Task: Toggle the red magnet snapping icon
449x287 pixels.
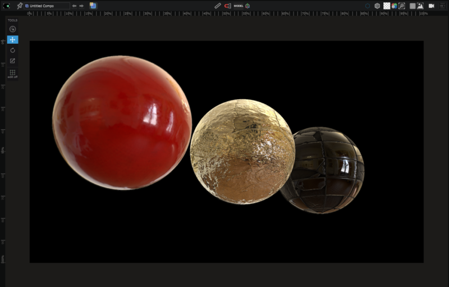Action: tap(227, 6)
